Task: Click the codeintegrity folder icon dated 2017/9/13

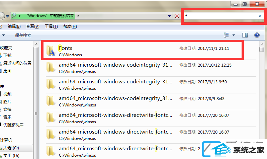Action: click(51, 84)
